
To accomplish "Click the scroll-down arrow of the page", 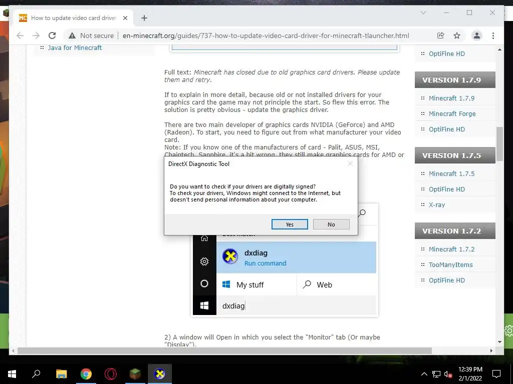I will tap(499, 342).
